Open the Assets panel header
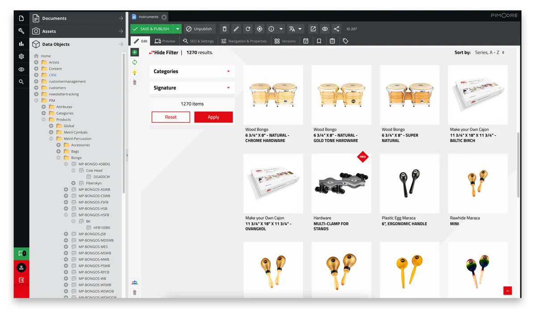The height and width of the screenshot is (312, 536). coord(78,31)
